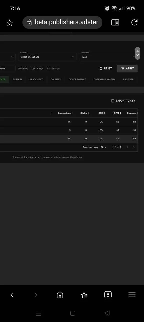Sort by CTR column header
The width and height of the screenshot is (144, 322).
point(101,113)
